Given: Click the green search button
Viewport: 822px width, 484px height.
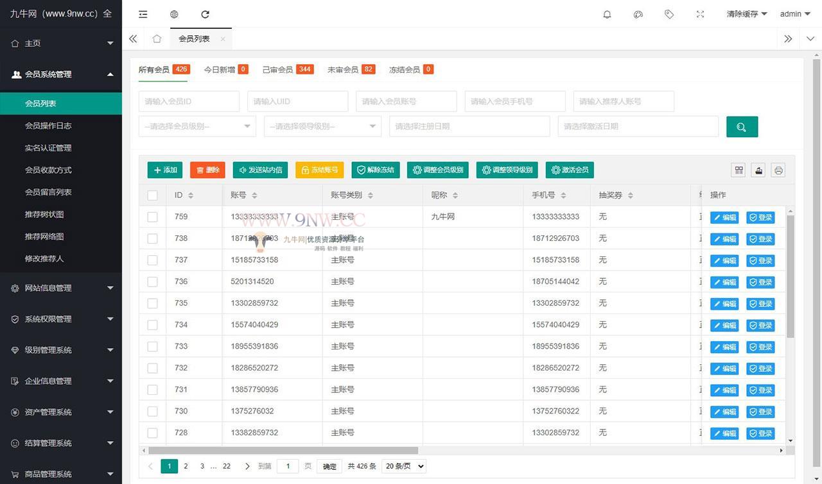Looking at the screenshot, I should tap(742, 126).
